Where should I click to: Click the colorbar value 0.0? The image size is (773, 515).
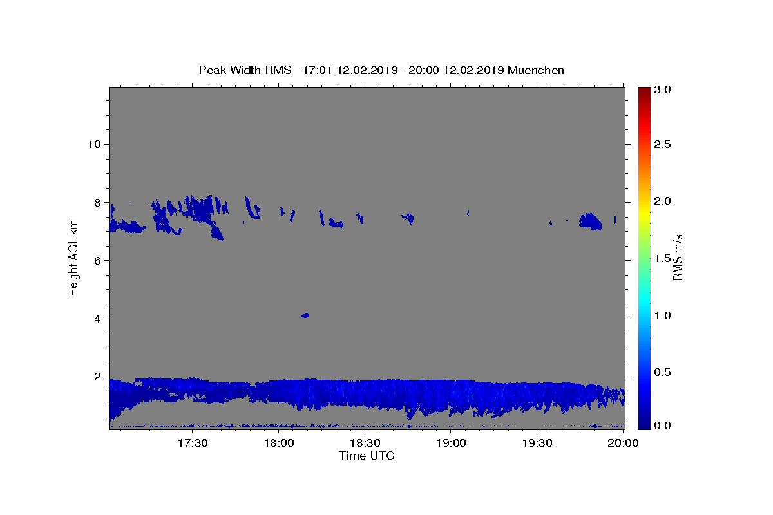click(x=663, y=426)
